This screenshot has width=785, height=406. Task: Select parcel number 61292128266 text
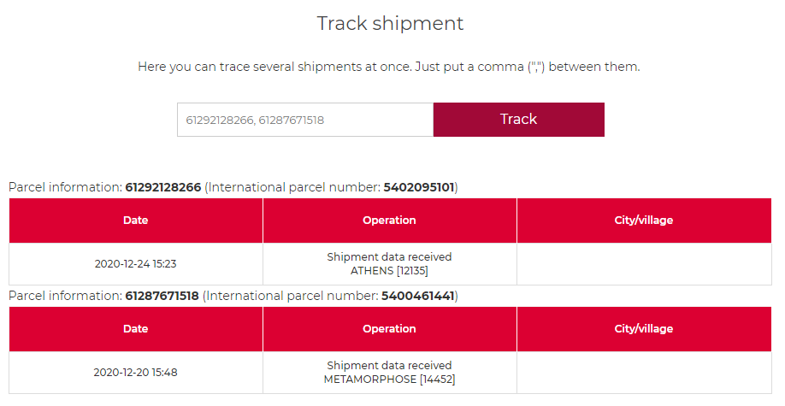tap(163, 187)
